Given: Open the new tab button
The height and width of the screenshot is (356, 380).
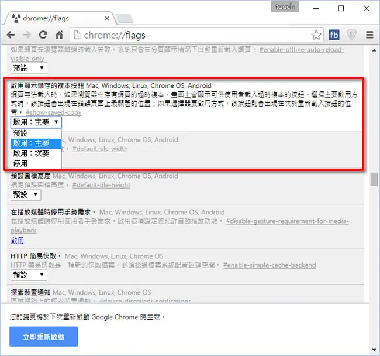Looking at the screenshot, I should click(125, 18).
